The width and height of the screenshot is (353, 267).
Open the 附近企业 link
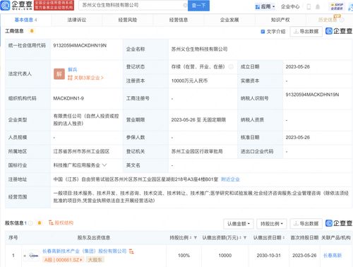coord(230,179)
